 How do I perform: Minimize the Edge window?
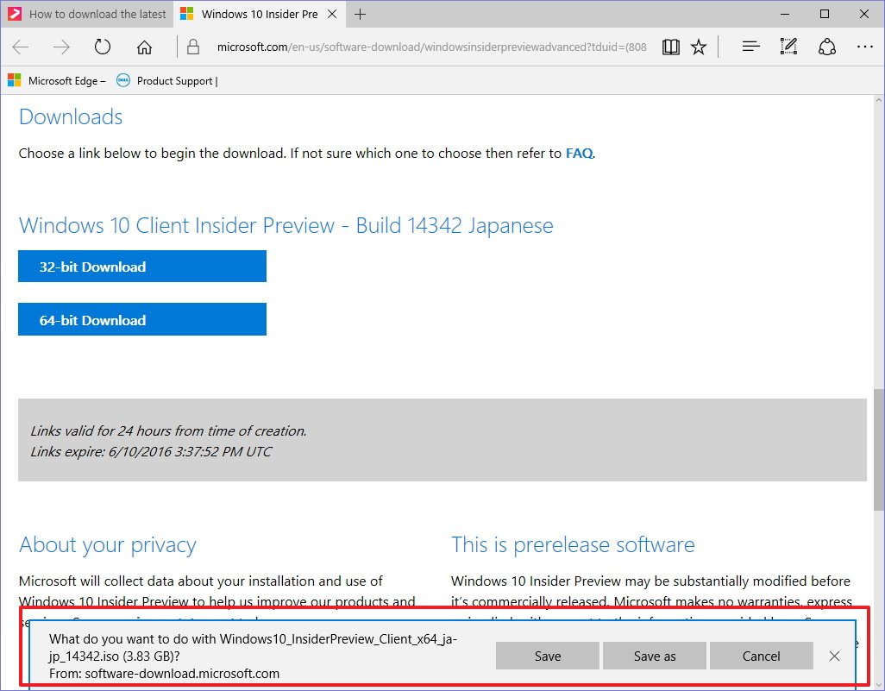pos(785,14)
